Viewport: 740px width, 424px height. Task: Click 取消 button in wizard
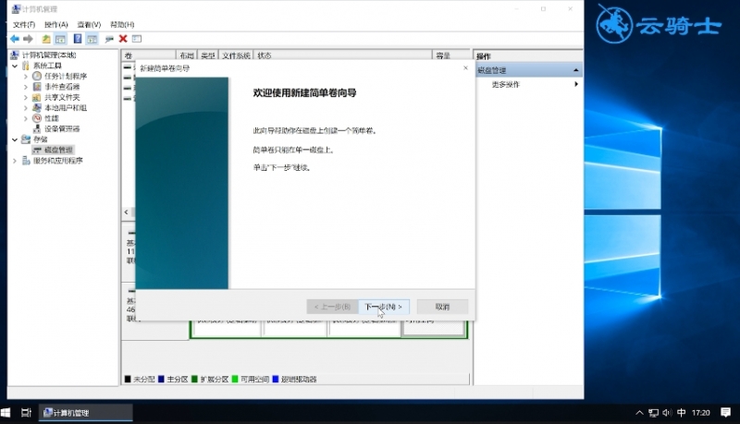click(442, 308)
